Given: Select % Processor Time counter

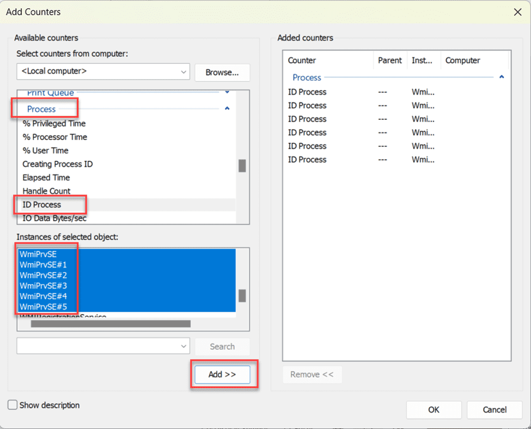Looking at the screenshot, I should (54, 137).
